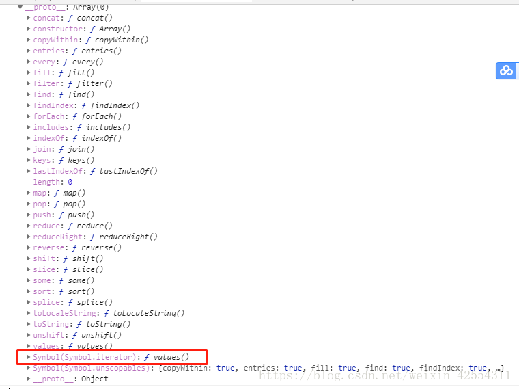Expand the Symbol(Symbol.unscopables) arrow
Viewport: 519px width, 389px height.
29,368
